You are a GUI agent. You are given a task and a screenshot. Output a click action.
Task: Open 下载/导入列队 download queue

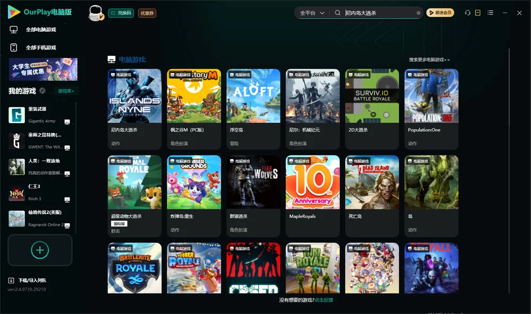coord(28,280)
